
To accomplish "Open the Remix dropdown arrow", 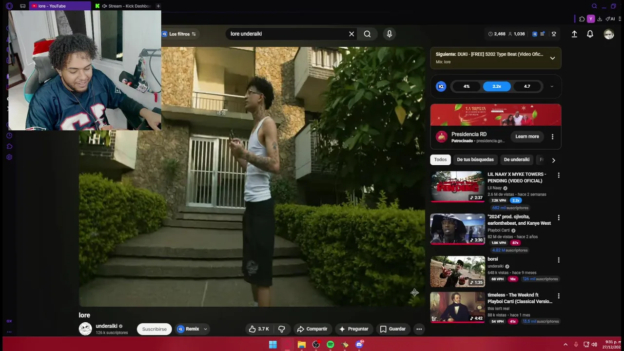I will click(205, 329).
